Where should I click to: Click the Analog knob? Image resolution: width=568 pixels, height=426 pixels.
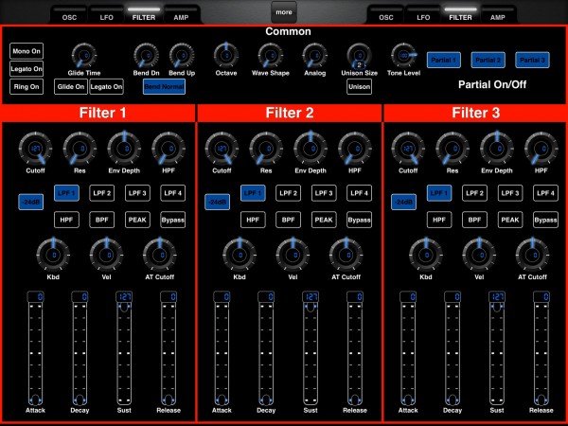click(315, 56)
